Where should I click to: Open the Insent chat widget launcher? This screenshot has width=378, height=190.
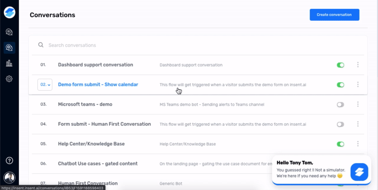[x=359, y=172]
